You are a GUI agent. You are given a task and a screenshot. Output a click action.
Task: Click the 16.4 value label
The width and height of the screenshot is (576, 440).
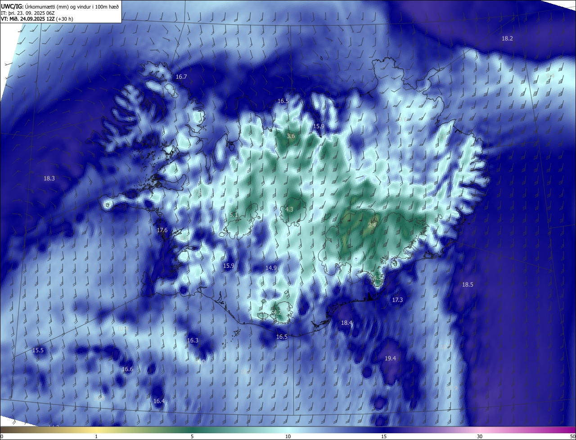(159, 401)
